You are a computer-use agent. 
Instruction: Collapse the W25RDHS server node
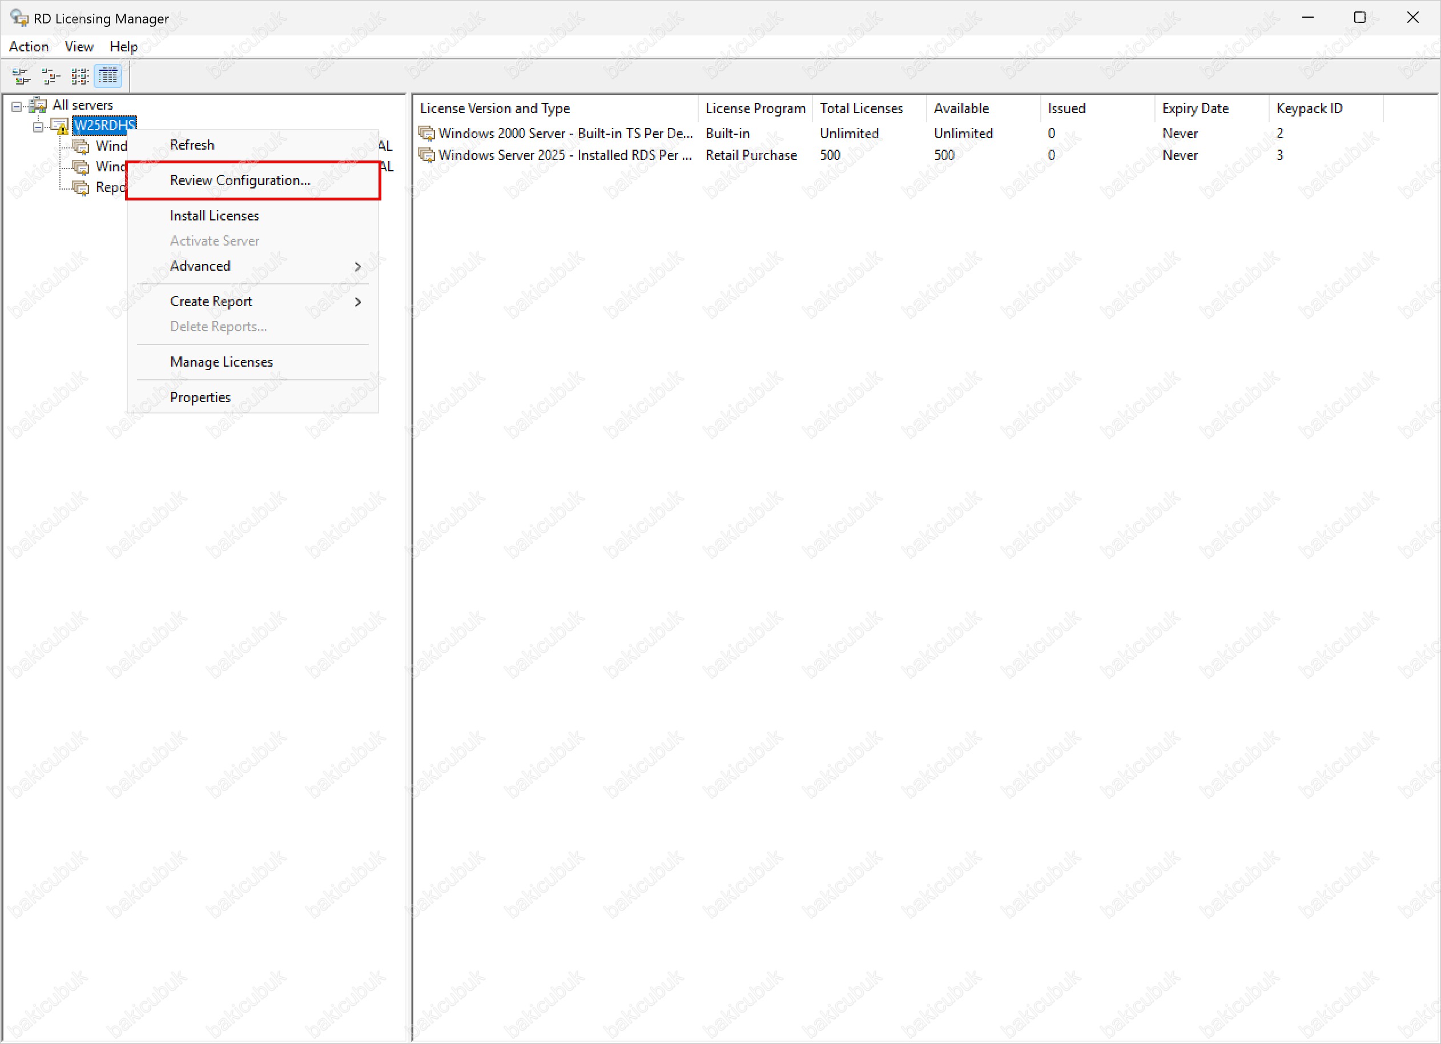click(x=38, y=127)
